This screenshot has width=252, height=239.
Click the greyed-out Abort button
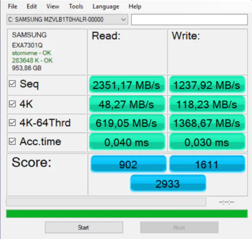pyautogui.click(x=179, y=228)
